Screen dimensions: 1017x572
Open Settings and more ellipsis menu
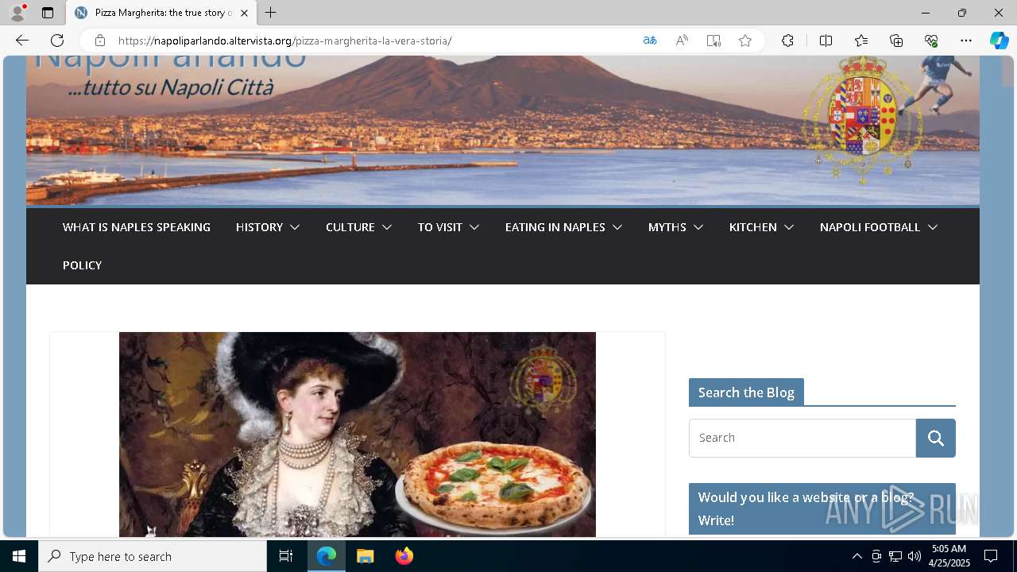tap(966, 41)
